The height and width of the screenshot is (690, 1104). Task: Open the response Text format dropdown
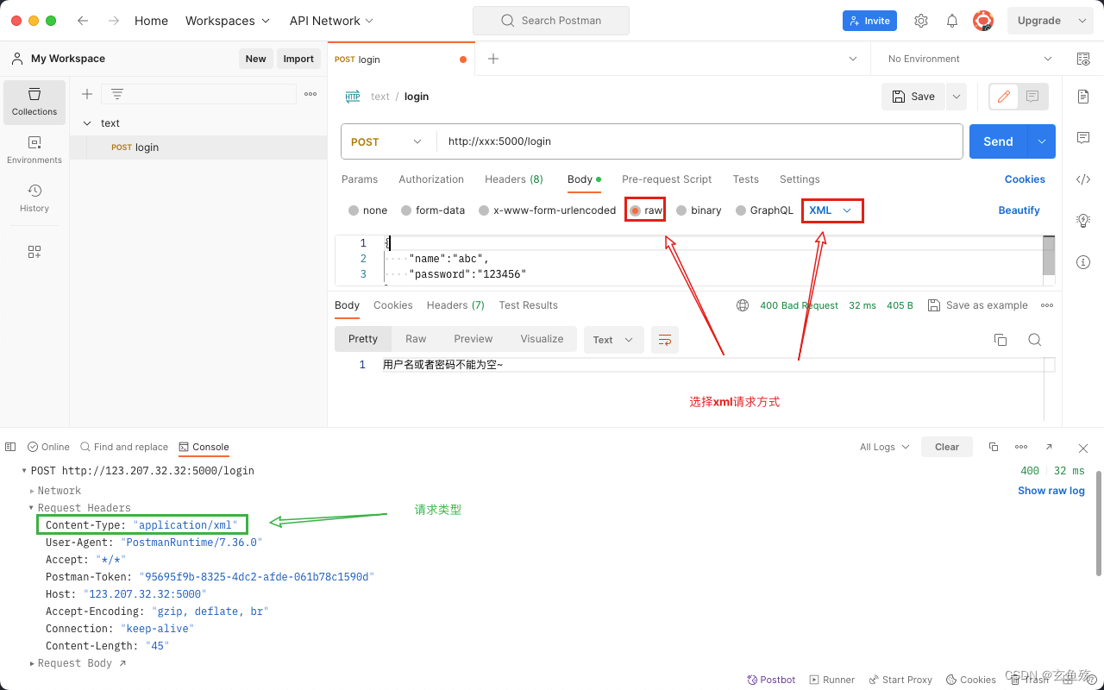click(x=613, y=340)
